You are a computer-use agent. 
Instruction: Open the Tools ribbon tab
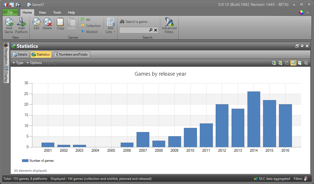[57, 13]
